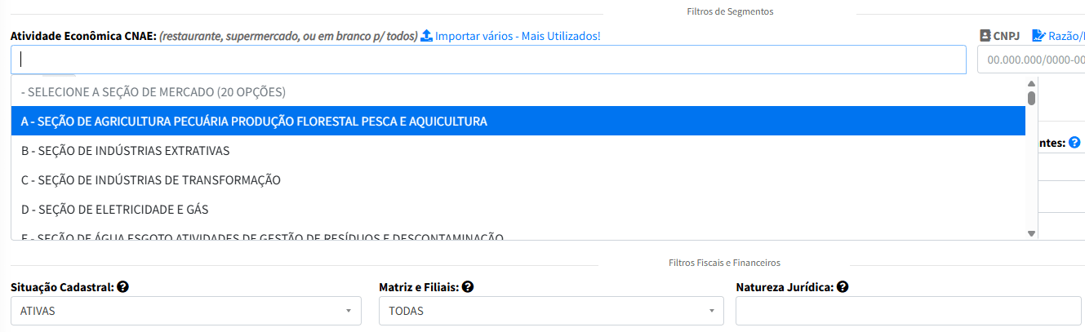Click the CNPJ address-card icon
The image size is (1085, 332).
985,37
